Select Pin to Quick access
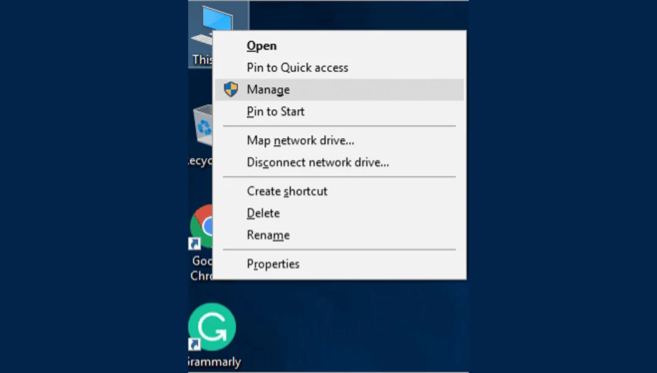The image size is (657, 373). click(x=339, y=68)
